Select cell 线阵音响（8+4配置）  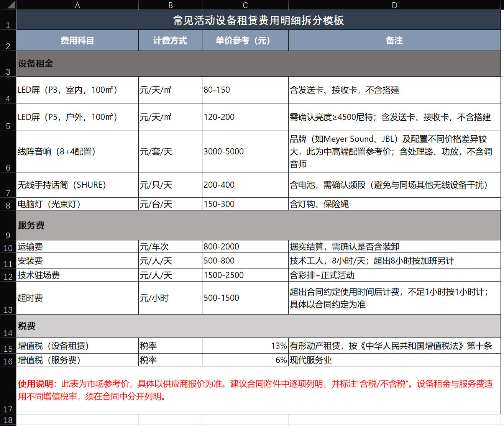pos(77,152)
